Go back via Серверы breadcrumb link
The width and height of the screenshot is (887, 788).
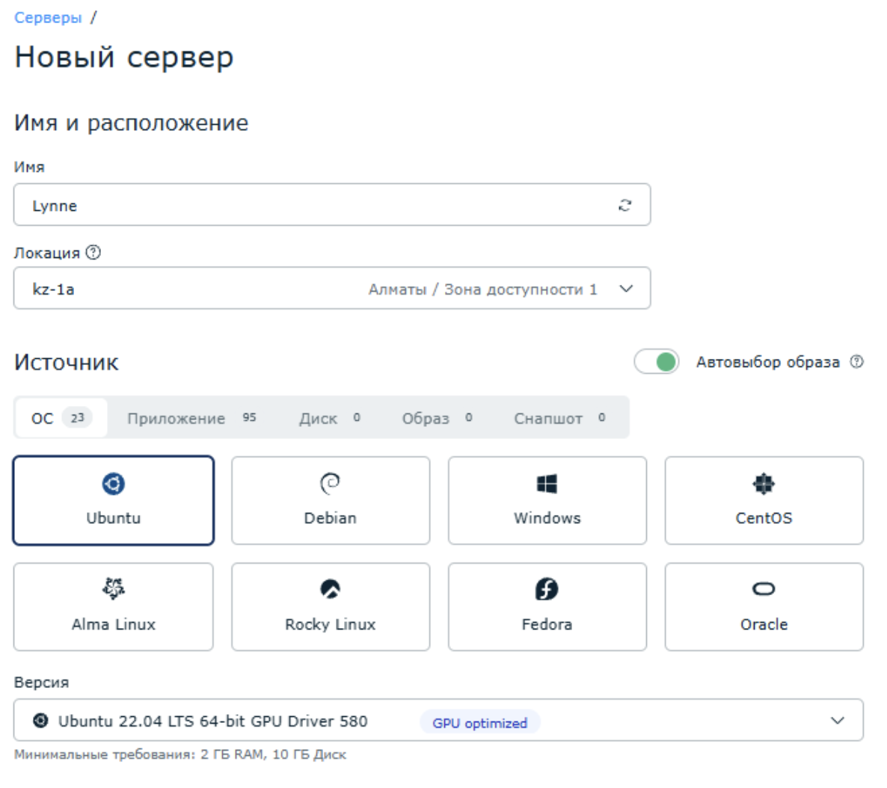click(x=48, y=17)
